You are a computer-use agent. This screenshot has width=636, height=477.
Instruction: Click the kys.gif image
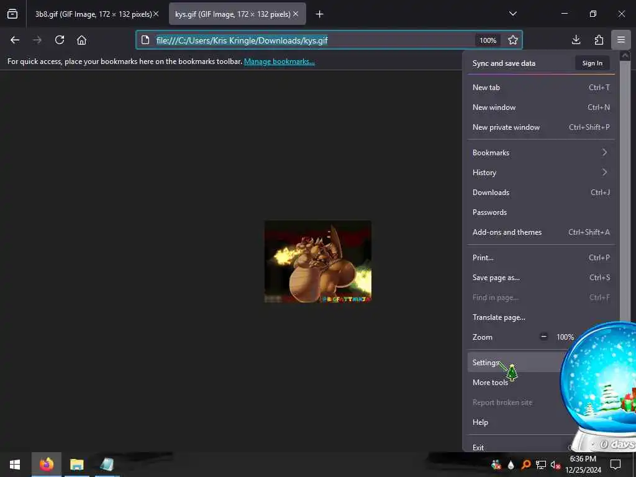tap(317, 261)
